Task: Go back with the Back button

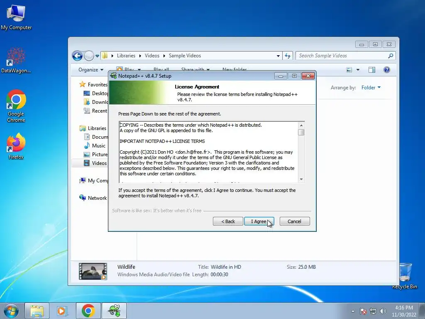Action: coord(228,221)
